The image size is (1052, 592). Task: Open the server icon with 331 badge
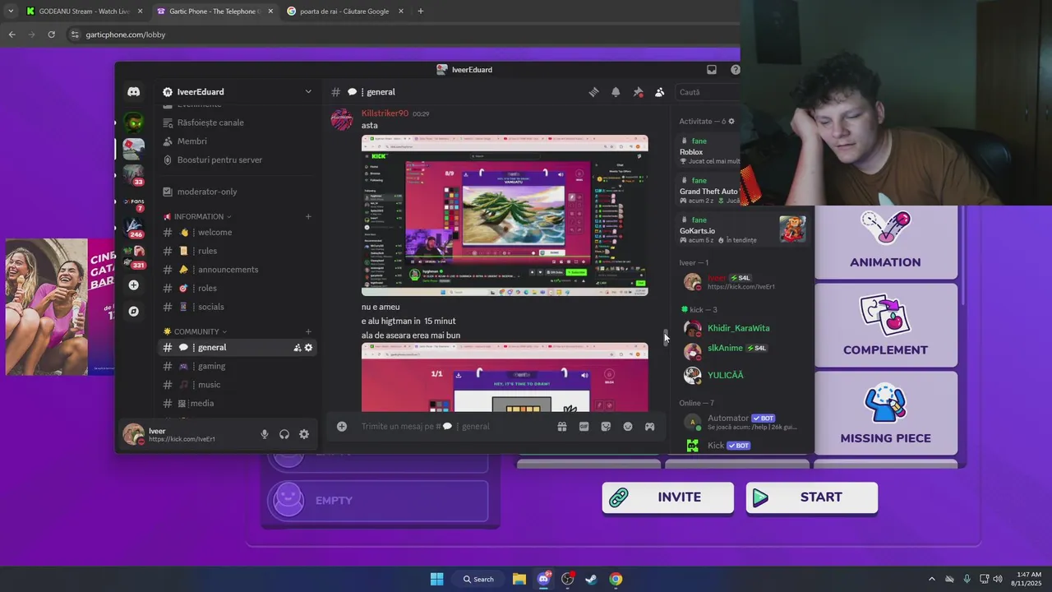click(x=133, y=255)
